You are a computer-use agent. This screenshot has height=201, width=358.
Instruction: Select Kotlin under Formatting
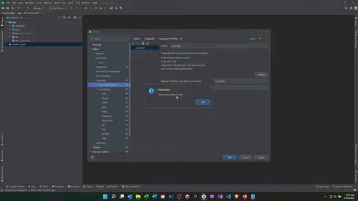point(105,112)
